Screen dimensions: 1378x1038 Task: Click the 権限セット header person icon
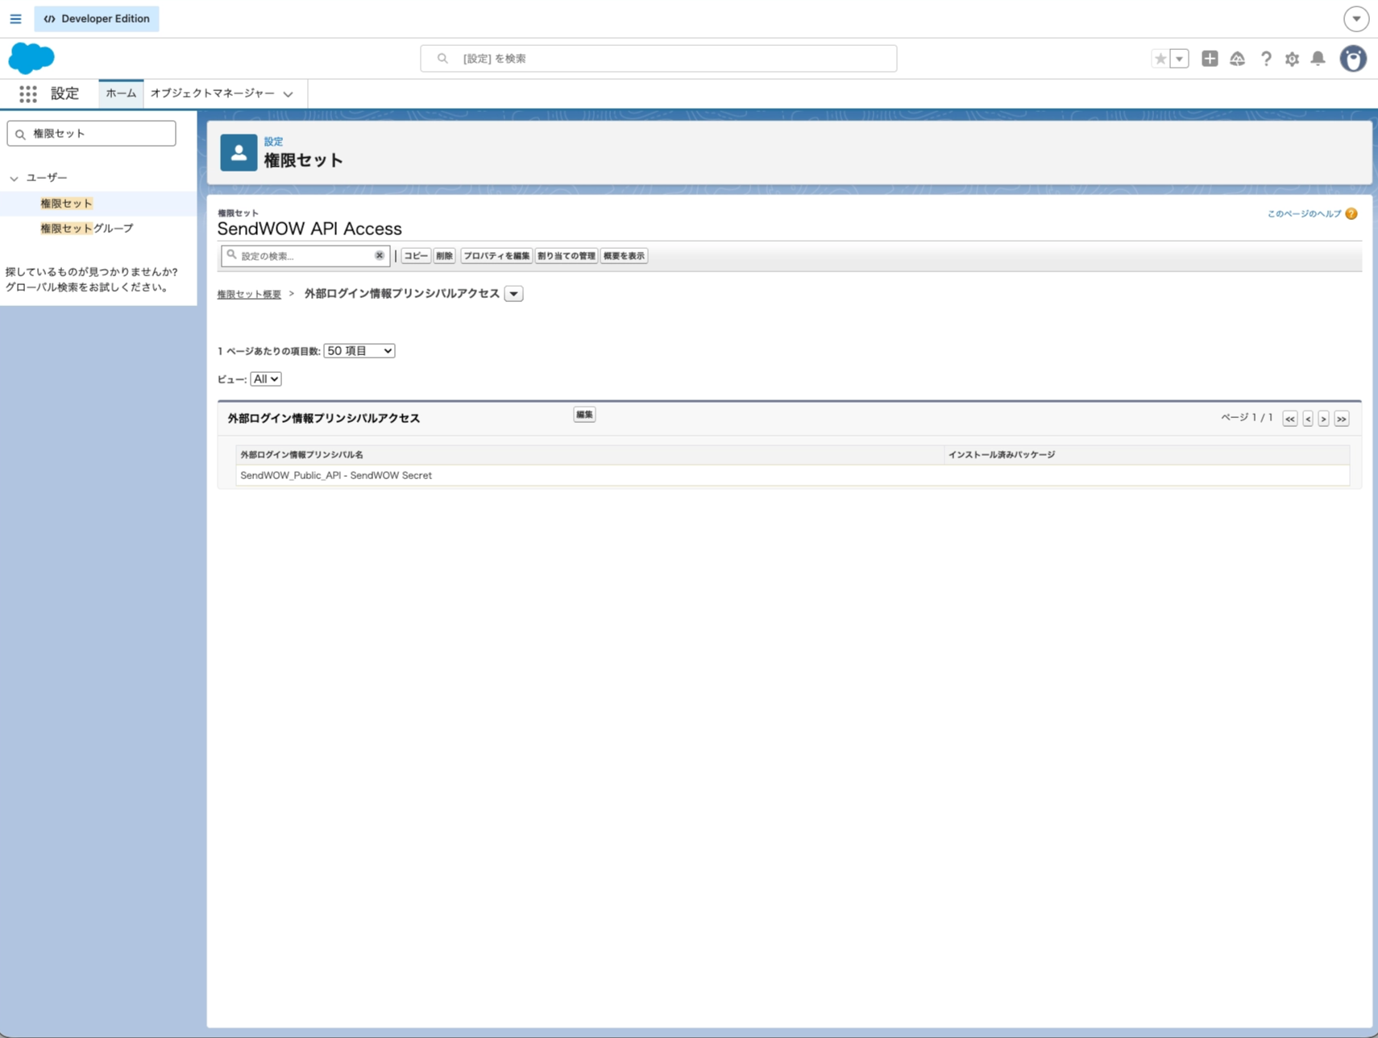[239, 152]
